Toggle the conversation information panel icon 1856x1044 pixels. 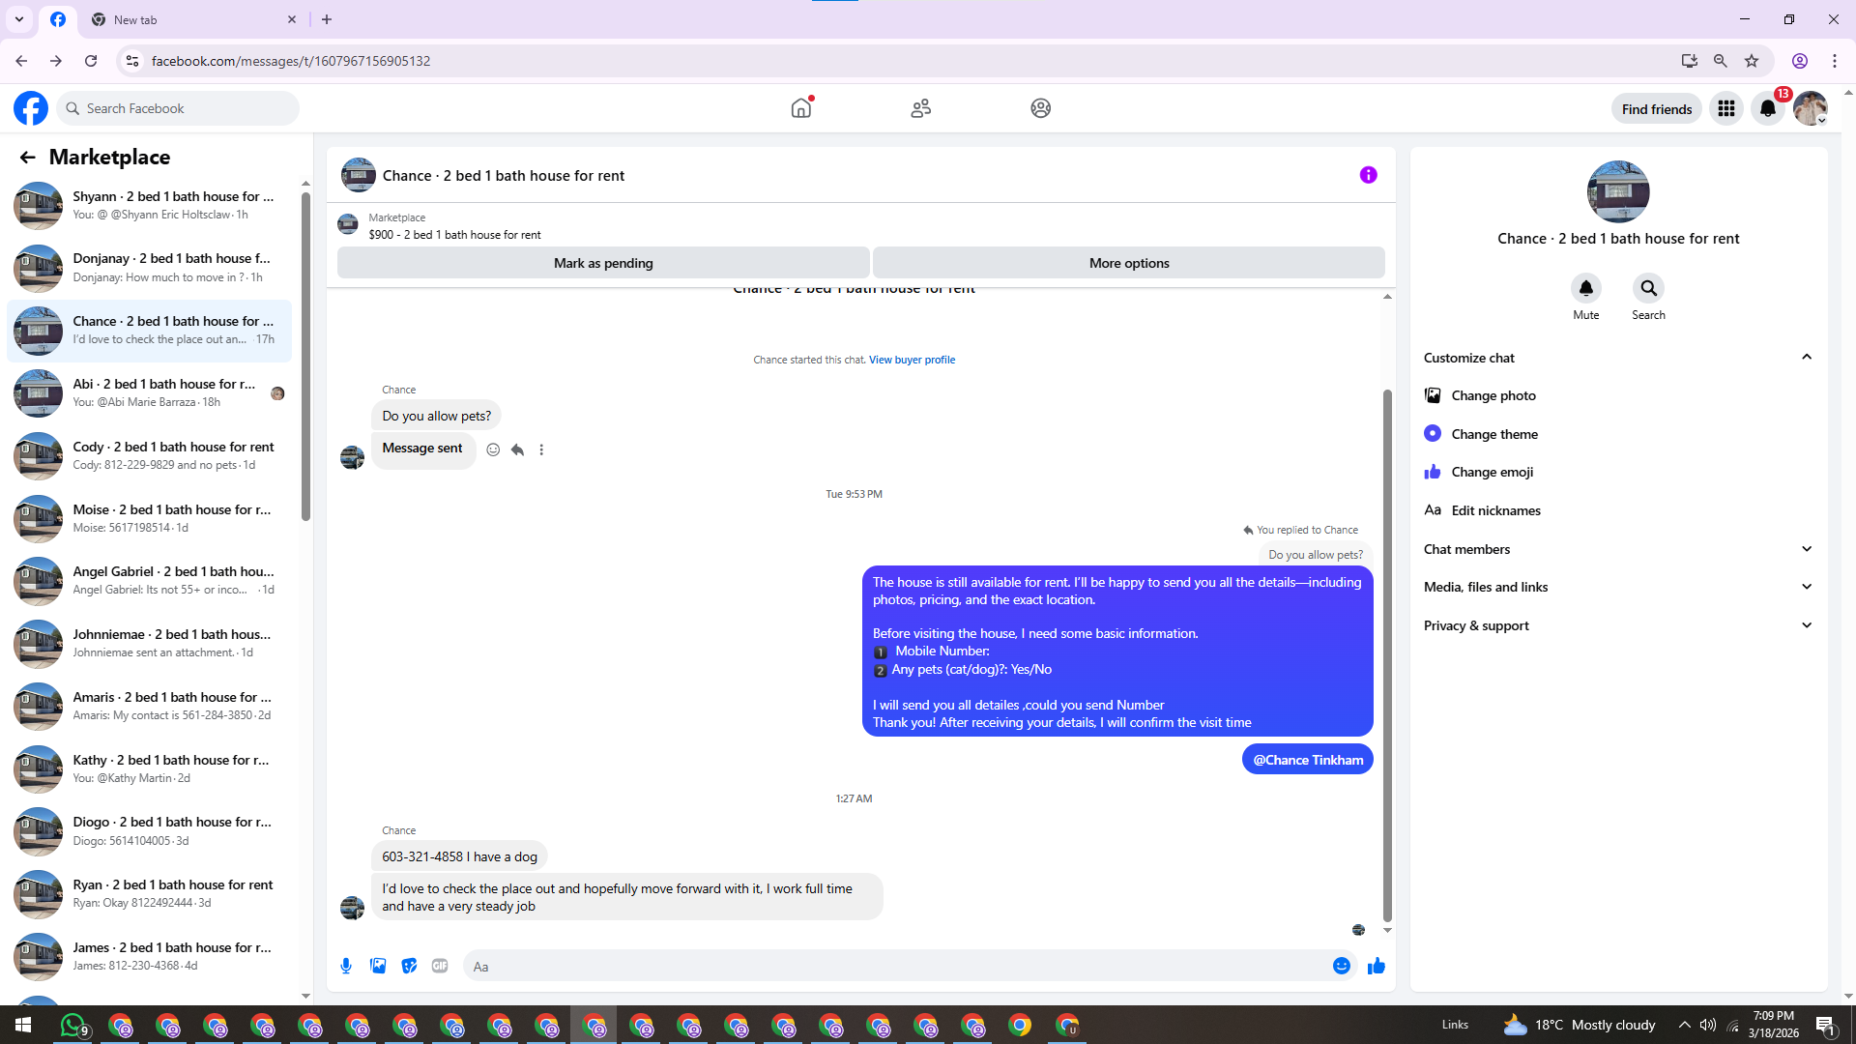click(x=1368, y=175)
